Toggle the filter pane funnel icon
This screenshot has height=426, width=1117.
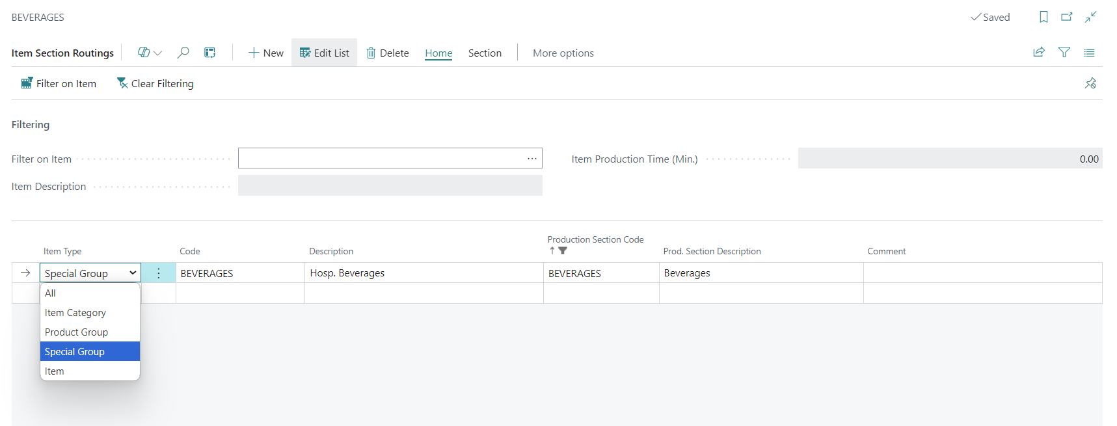tap(1064, 53)
